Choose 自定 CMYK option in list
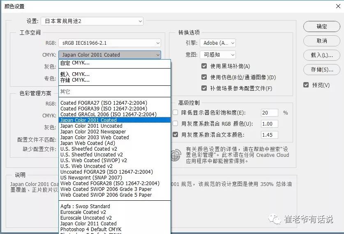344x234 pixels. tap(75, 63)
